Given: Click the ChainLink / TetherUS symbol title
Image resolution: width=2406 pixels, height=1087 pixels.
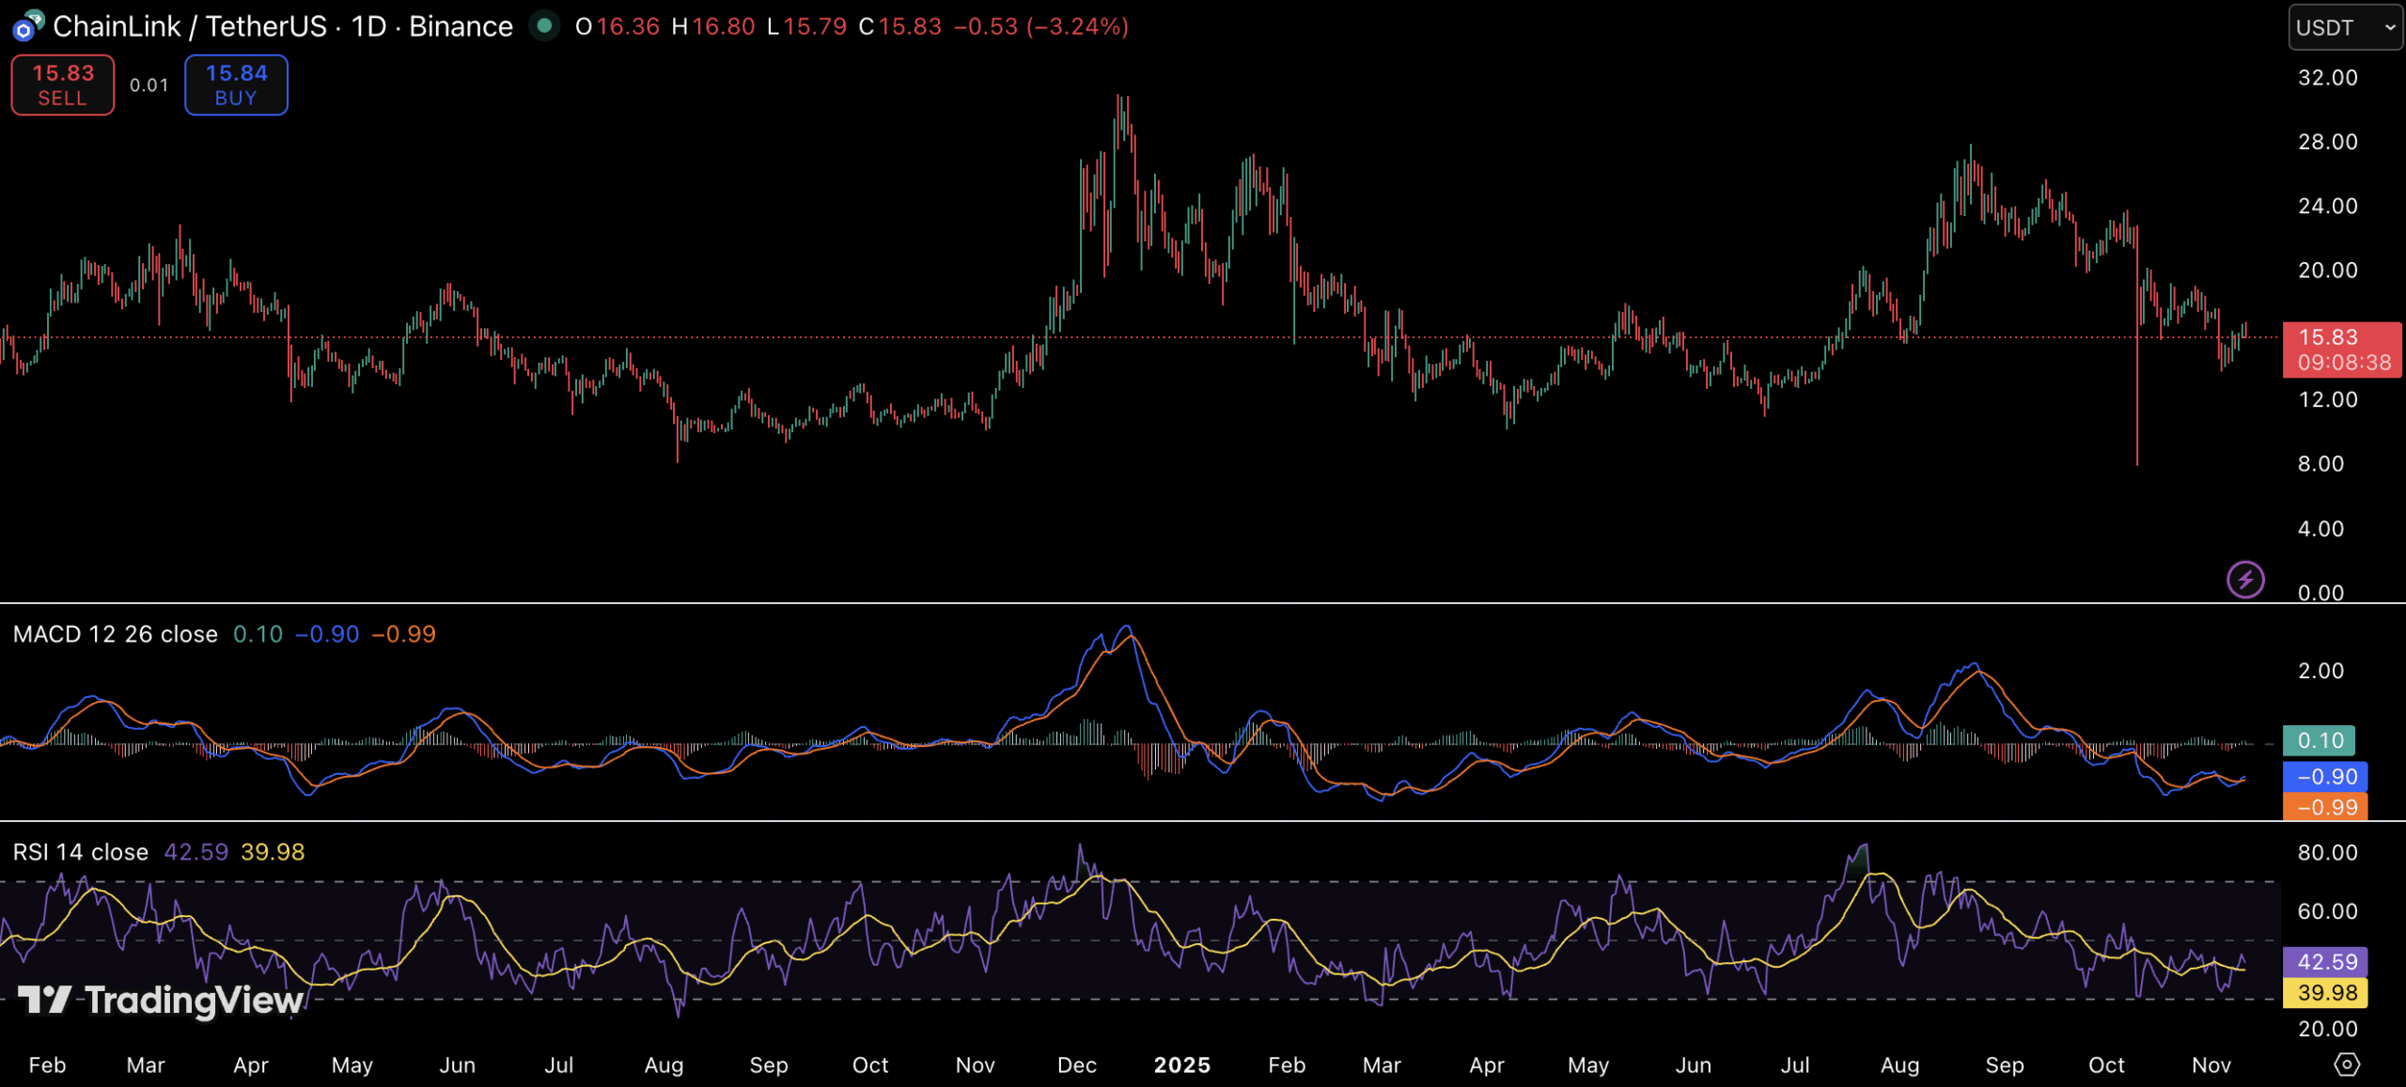Looking at the screenshot, I should (189, 26).
